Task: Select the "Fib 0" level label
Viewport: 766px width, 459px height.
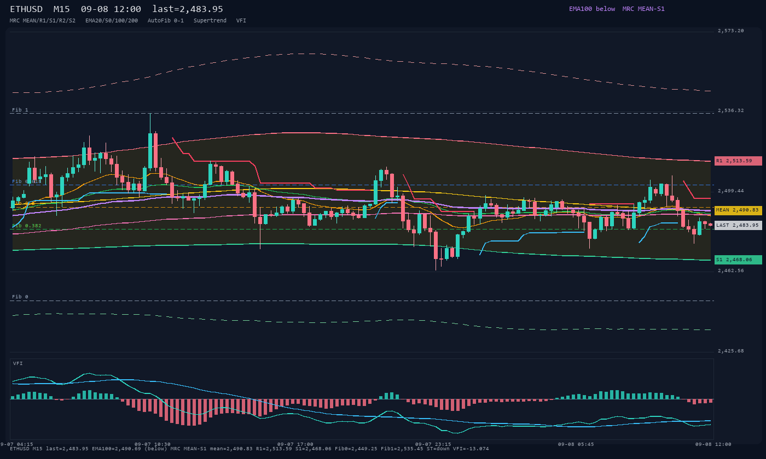Action: 20,297
